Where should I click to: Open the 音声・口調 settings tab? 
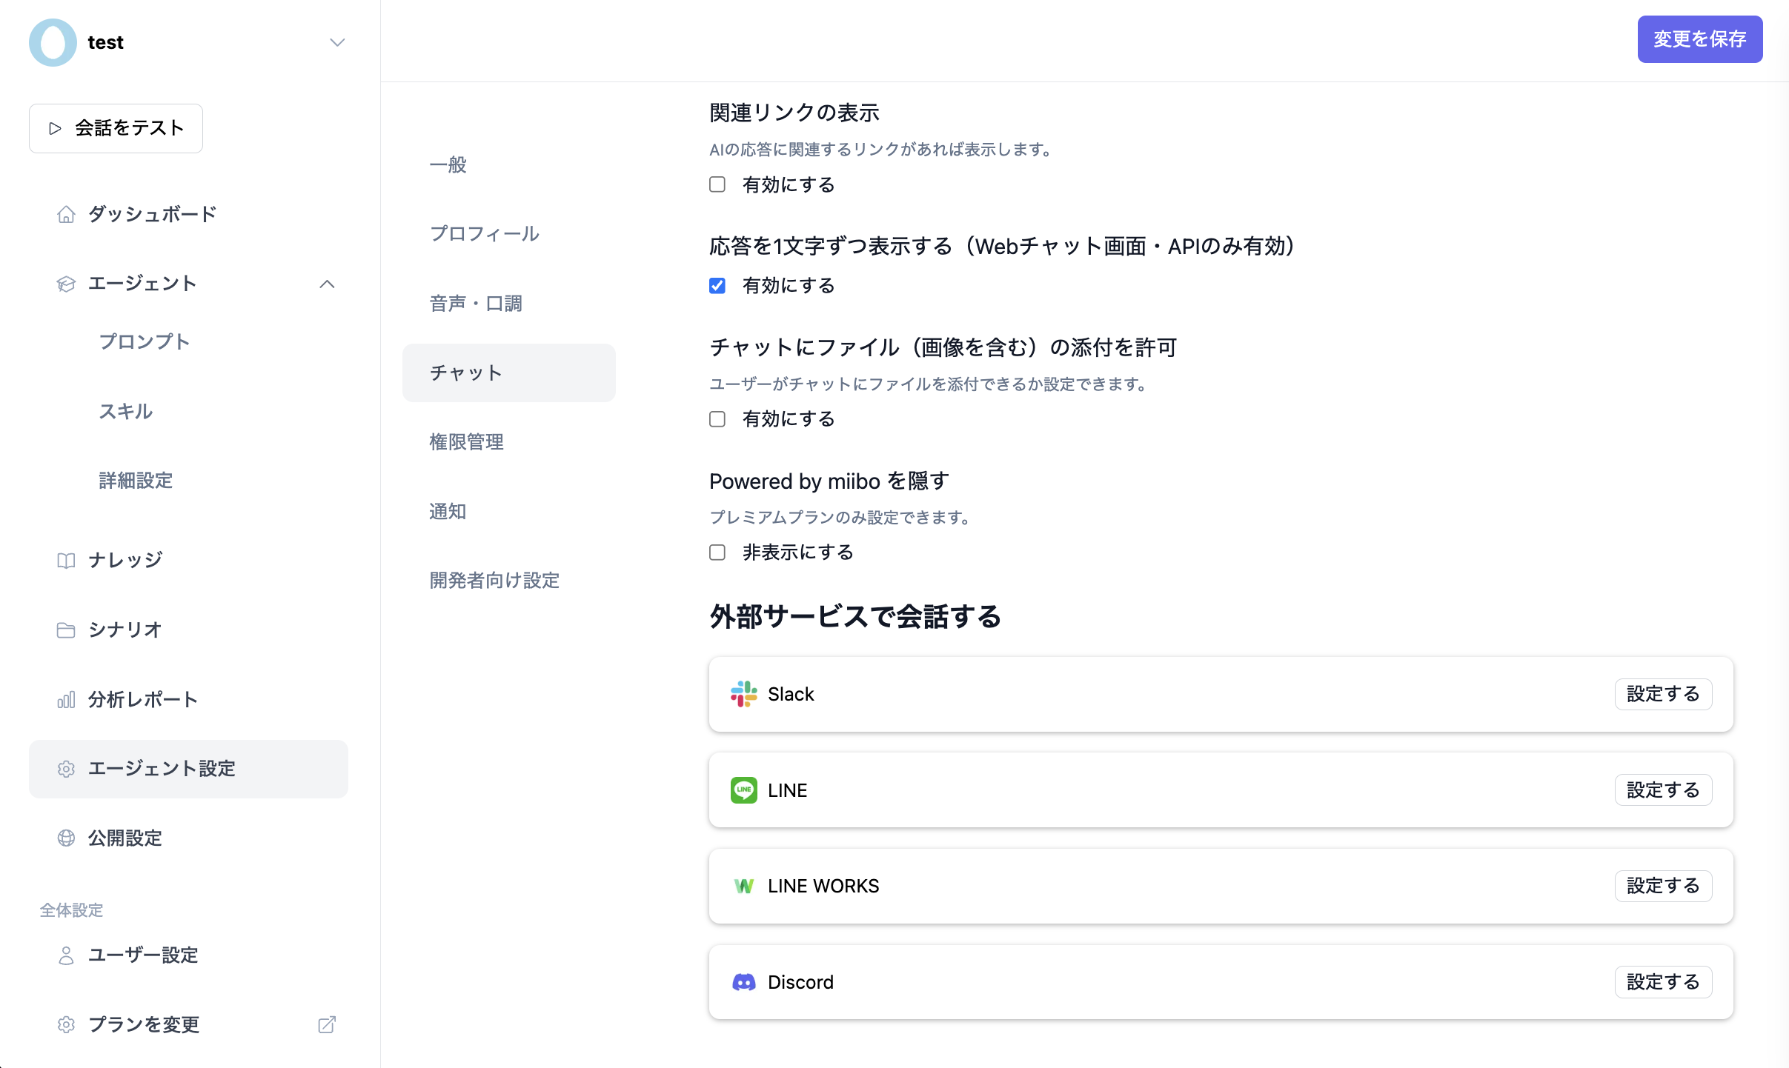[476, 304]
